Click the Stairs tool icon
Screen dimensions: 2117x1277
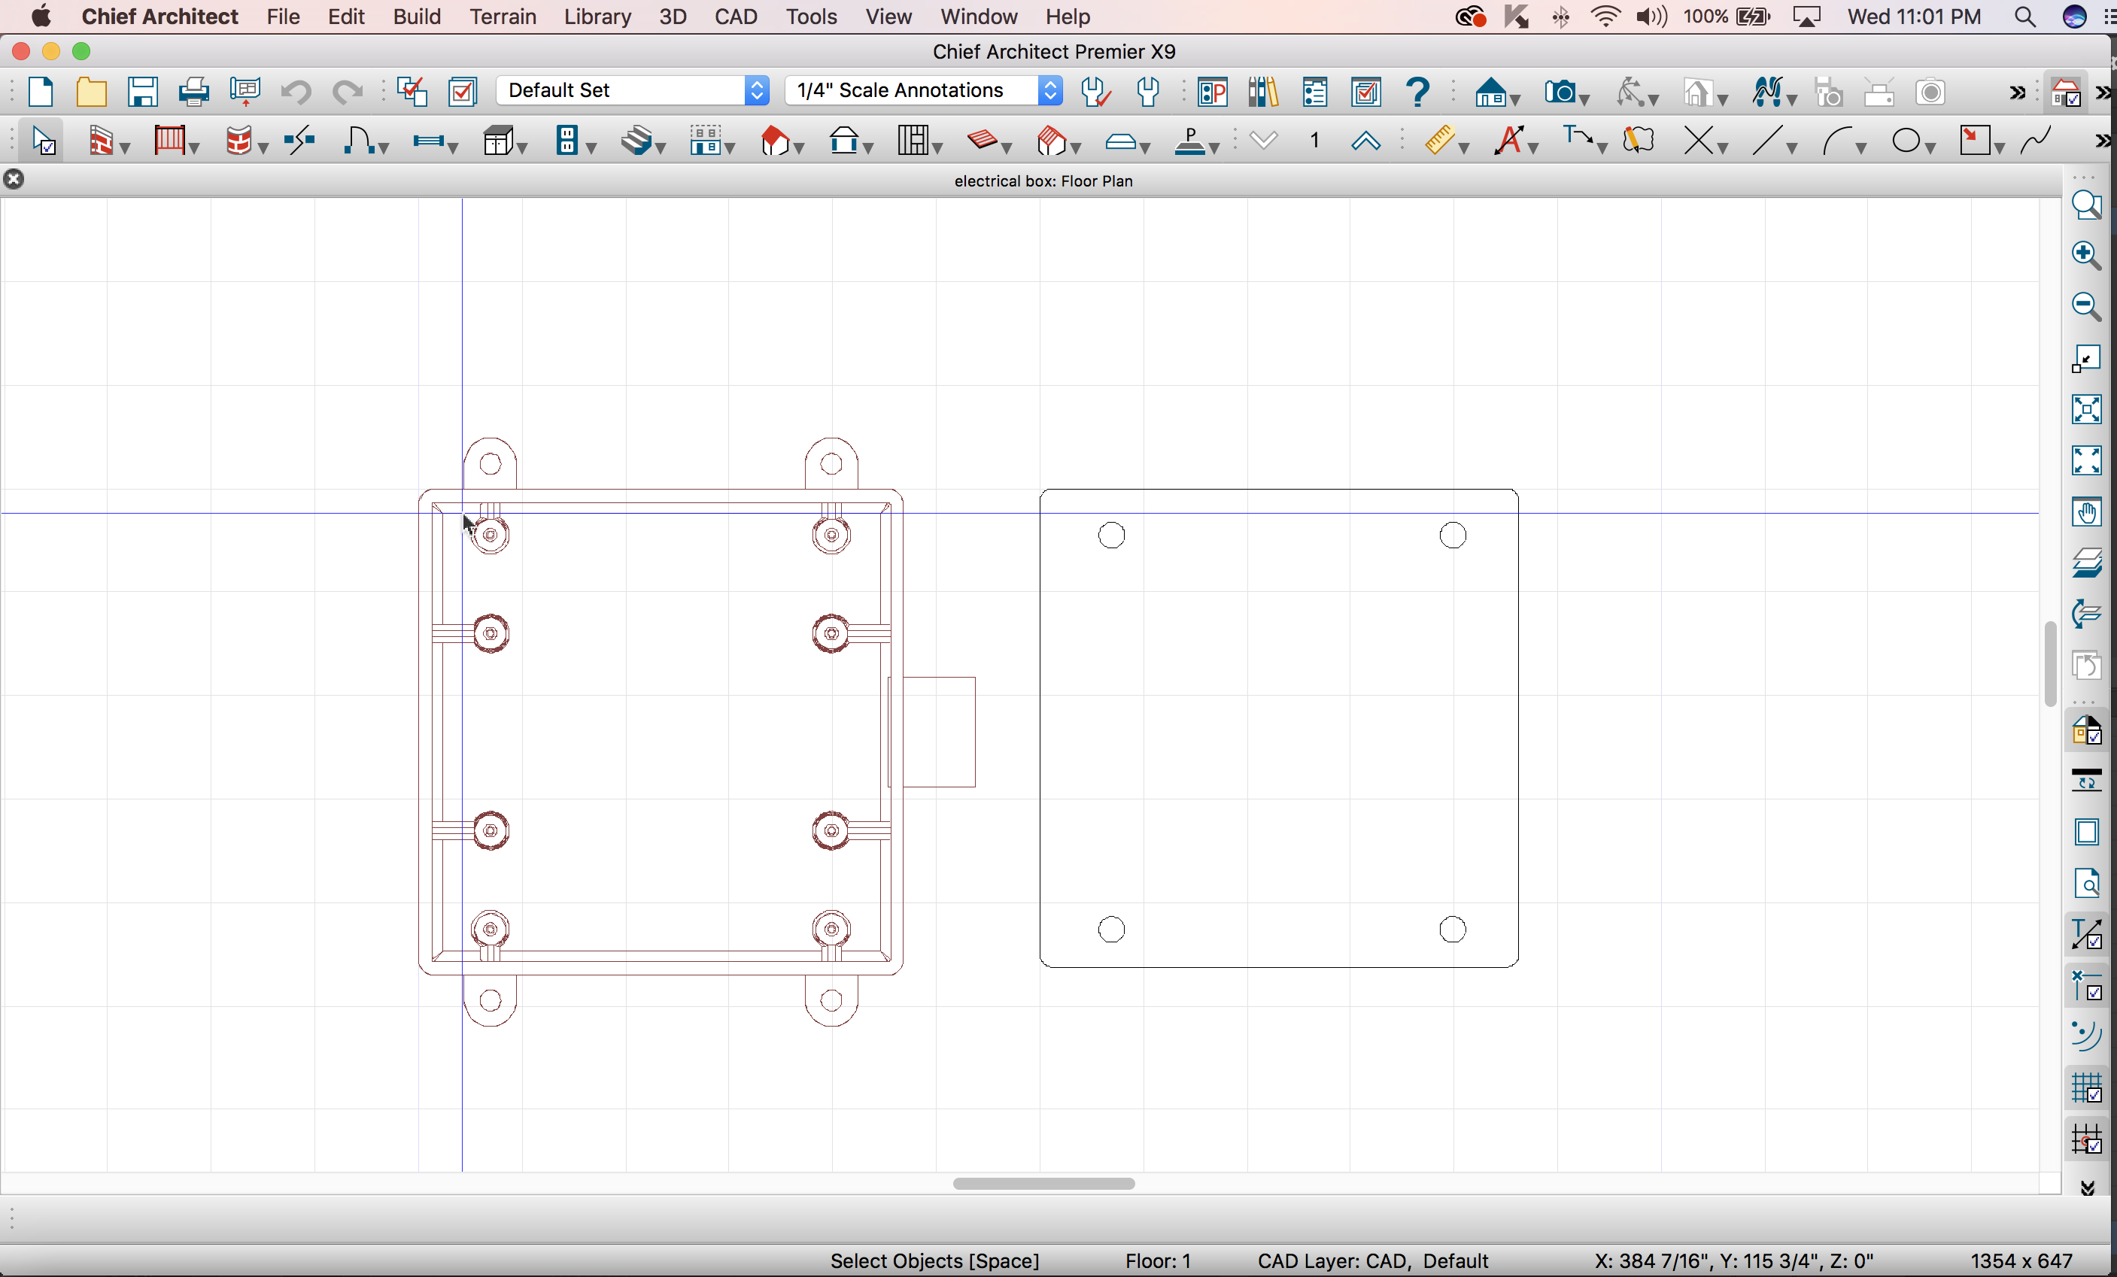click(x=635, y=141)
